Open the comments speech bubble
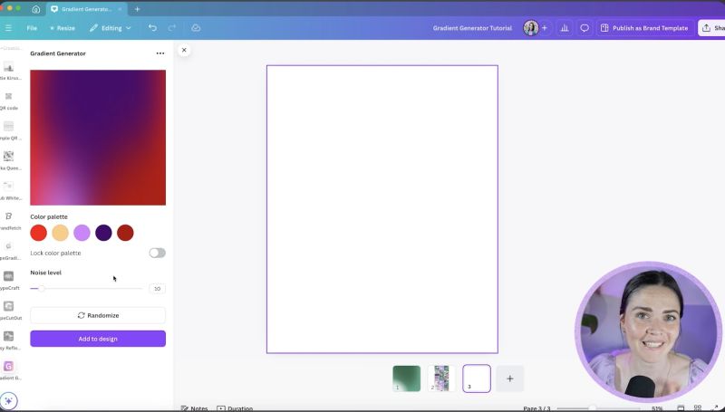The image size is (725, 412). [585, 28]
